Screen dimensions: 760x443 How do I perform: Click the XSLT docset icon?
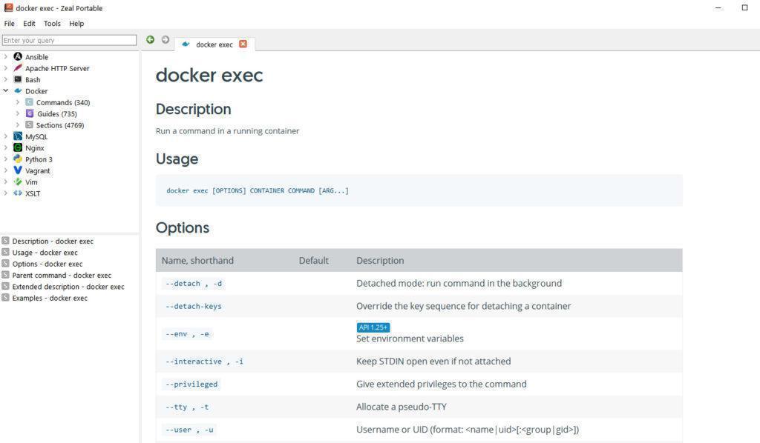point(18,193)
